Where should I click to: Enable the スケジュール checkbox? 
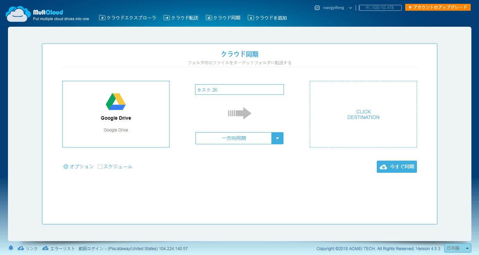click(100, 167)
